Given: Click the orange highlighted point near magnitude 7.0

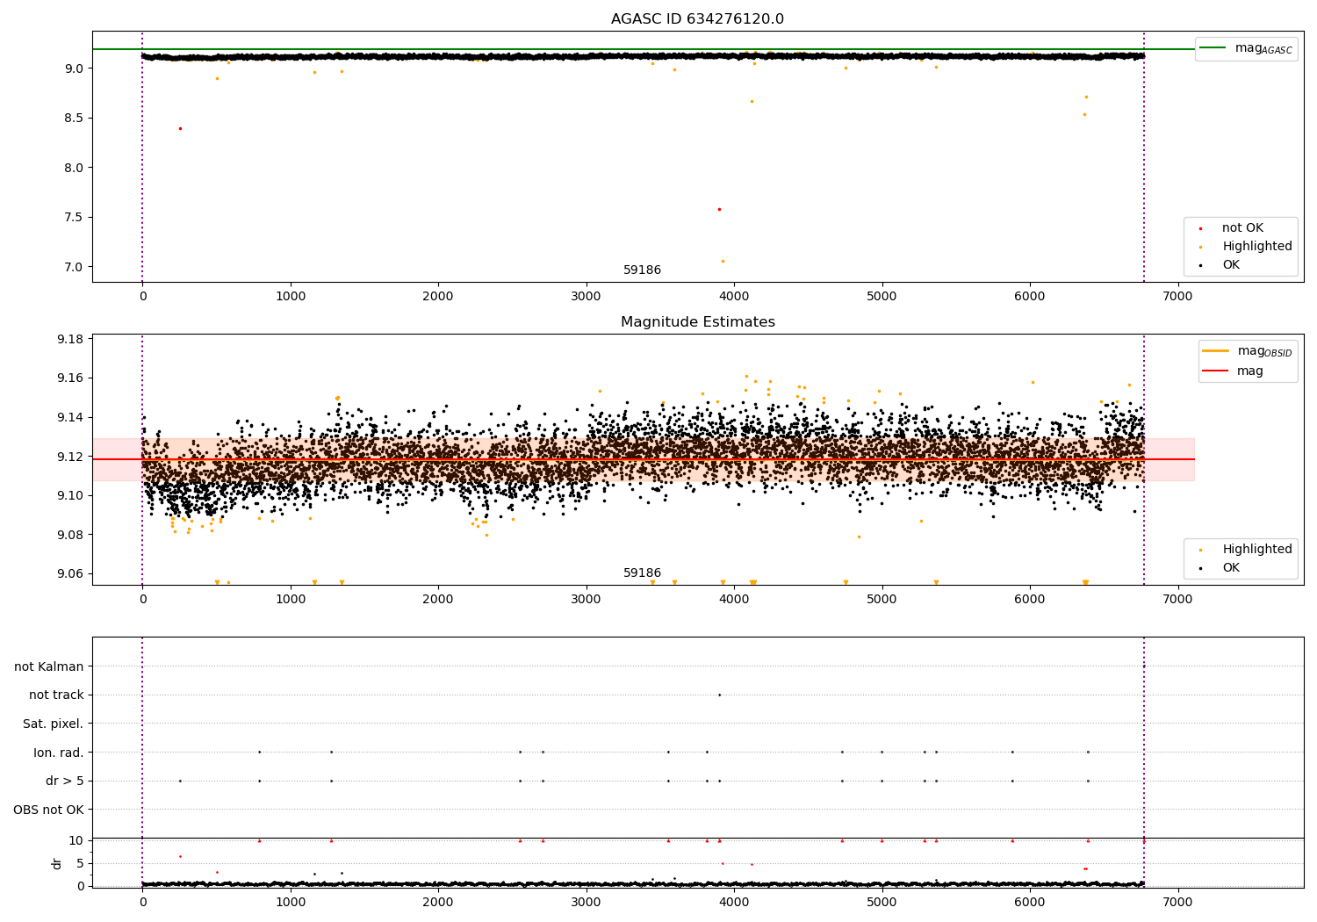Looking at the screenshot, I should (723, 261).
